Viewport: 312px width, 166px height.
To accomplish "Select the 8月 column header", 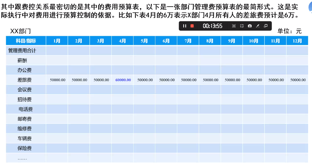I will pyautogui.click(x=210, y=41).
